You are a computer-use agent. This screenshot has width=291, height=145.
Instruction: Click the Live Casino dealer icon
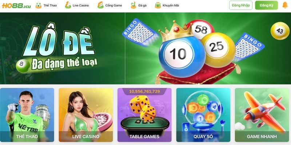click(68, 5)
